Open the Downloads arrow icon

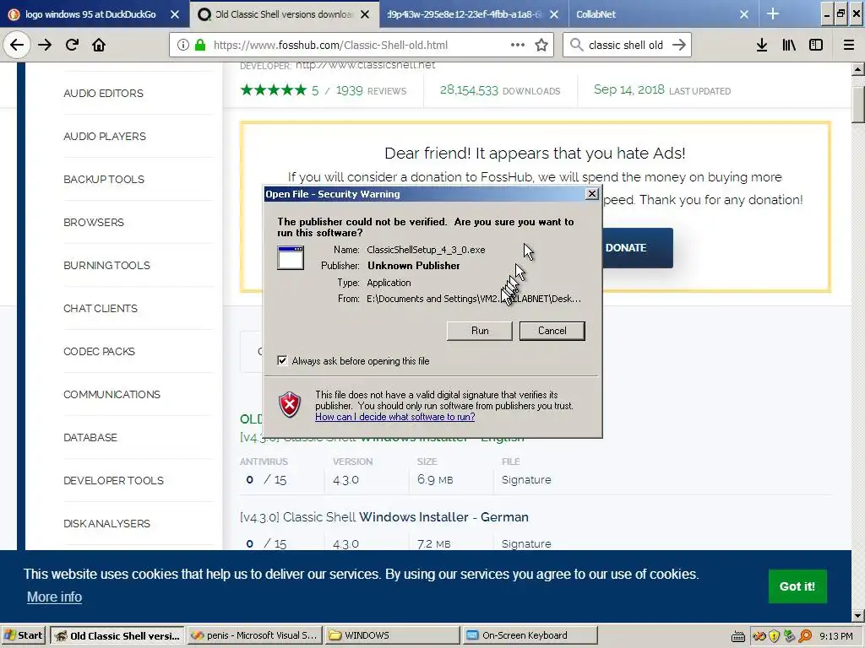click(762, 46)
